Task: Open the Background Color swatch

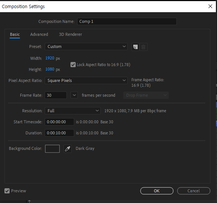Action: (x=52, y=149)
